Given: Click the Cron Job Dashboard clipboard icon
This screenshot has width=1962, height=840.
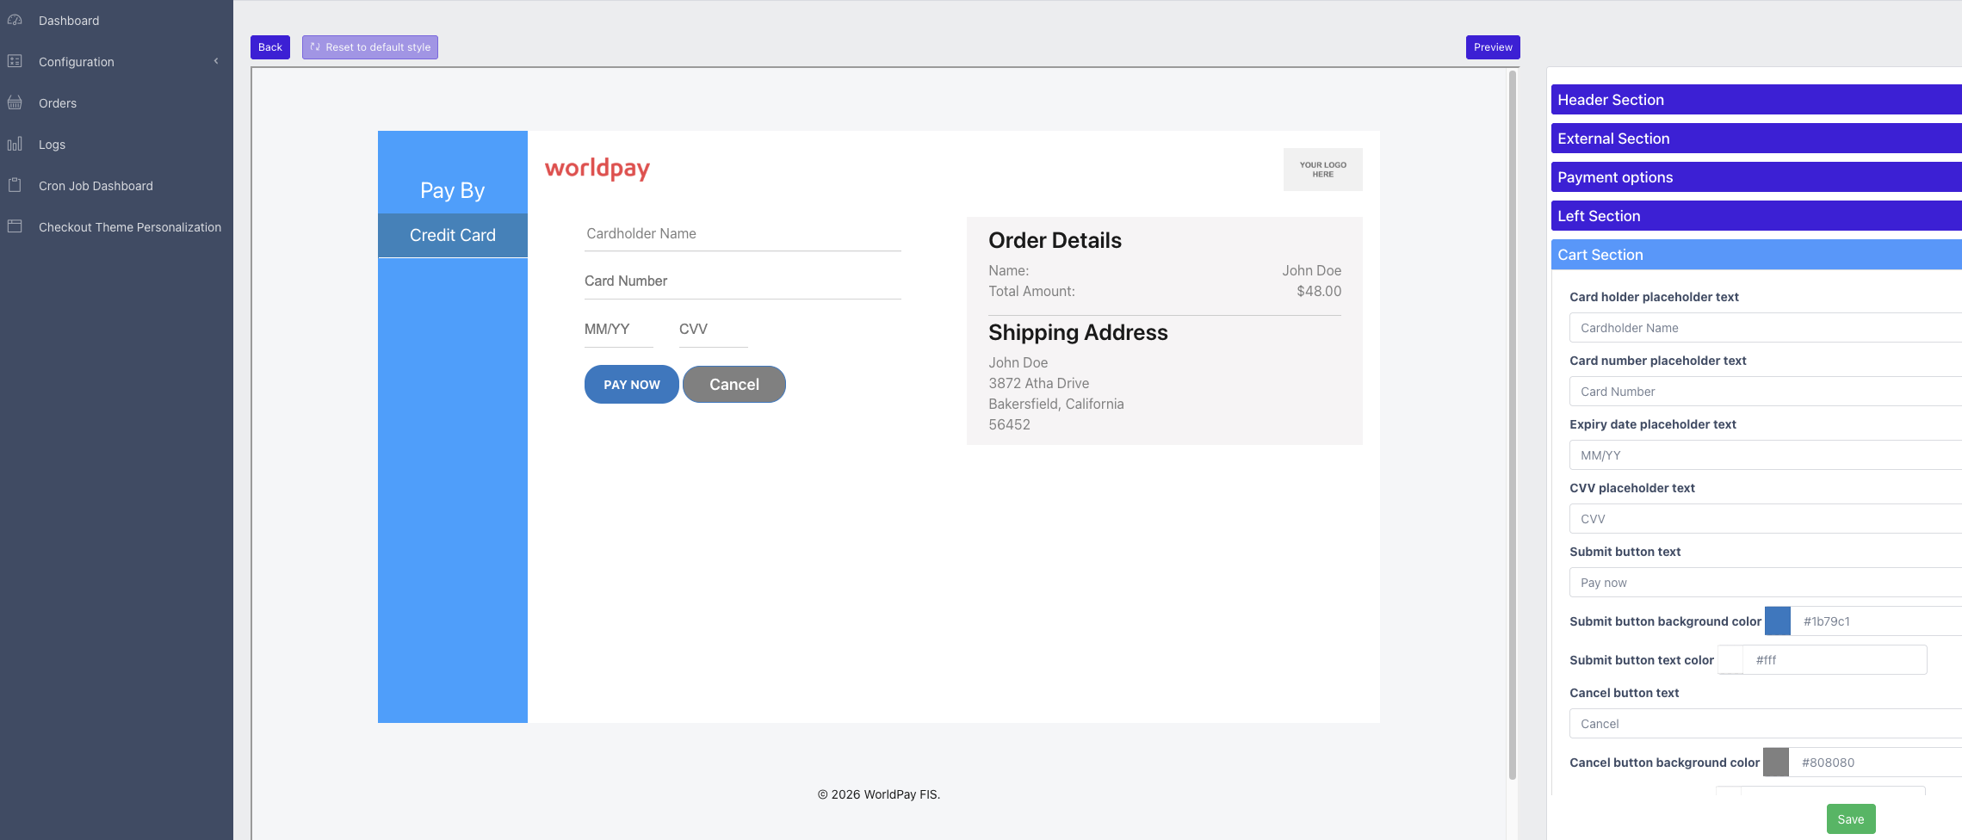Looking at the screenshot, I should pyautogui.click(x=15, y=185).
